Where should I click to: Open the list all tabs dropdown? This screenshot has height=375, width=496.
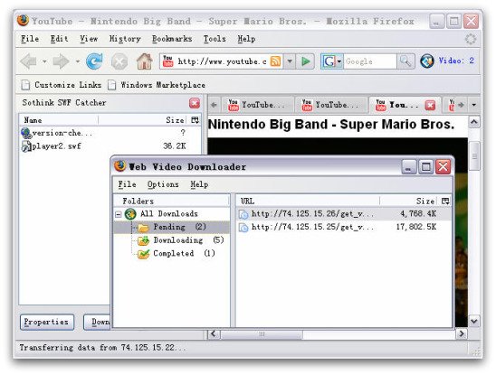tap(473, 105)
